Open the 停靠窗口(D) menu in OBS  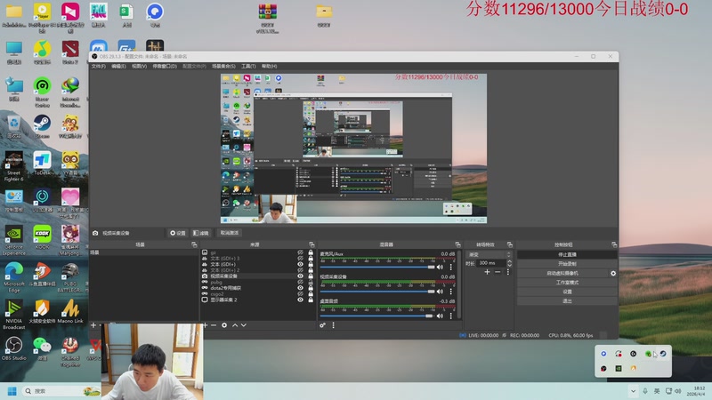tap(165, 66)
